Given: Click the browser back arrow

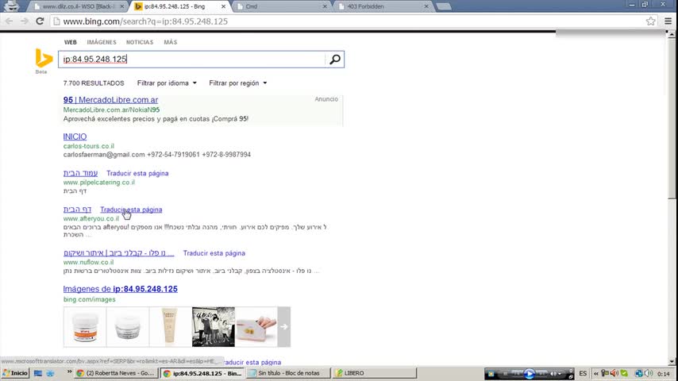Looking at the screenshot, I should (x=9, y=21).
